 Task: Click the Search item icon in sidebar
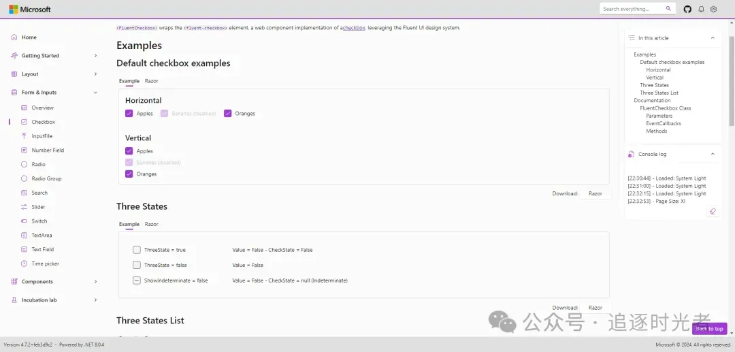pos(24,193)
